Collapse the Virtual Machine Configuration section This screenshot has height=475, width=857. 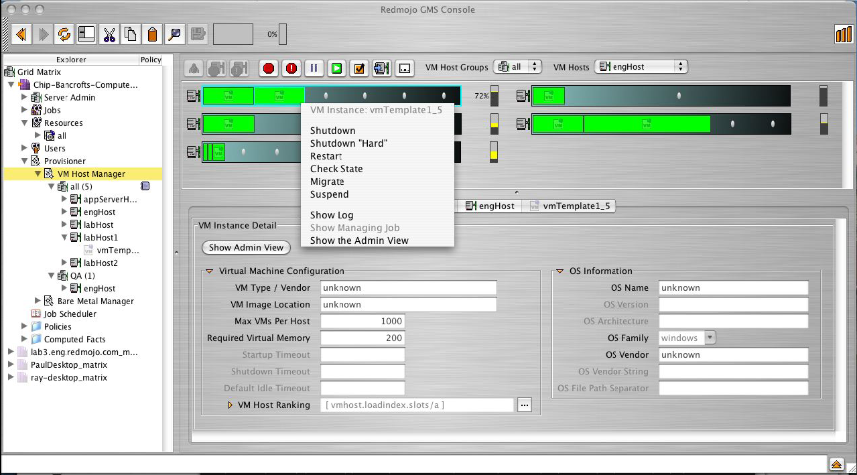point(209,271)
